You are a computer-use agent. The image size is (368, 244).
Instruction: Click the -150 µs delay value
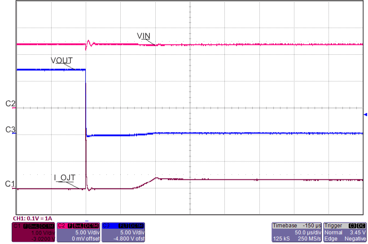[312, 226]
